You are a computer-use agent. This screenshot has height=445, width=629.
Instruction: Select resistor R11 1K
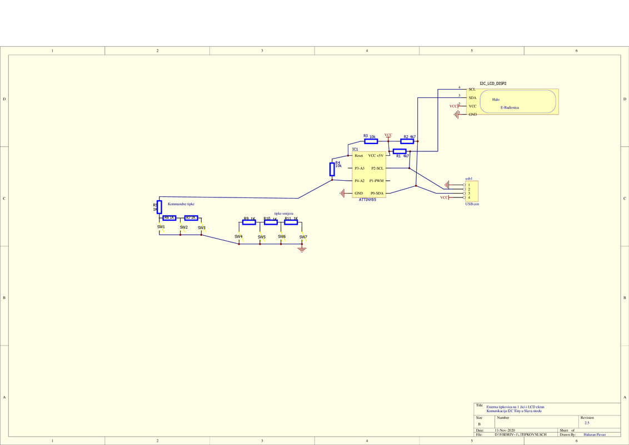click(291, 222)
